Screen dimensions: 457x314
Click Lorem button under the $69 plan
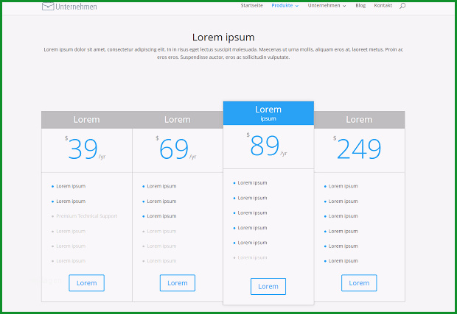click(178, 283)
